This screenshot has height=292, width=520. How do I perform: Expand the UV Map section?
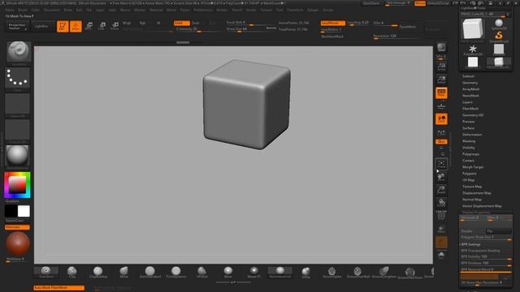468,180
